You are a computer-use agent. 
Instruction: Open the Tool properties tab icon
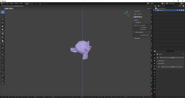(x=154, y=55)
